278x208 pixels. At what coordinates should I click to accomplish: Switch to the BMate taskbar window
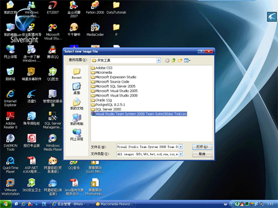[x=71, y=204]
